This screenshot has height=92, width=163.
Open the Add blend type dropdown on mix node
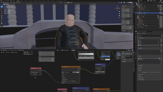[106, 53]
